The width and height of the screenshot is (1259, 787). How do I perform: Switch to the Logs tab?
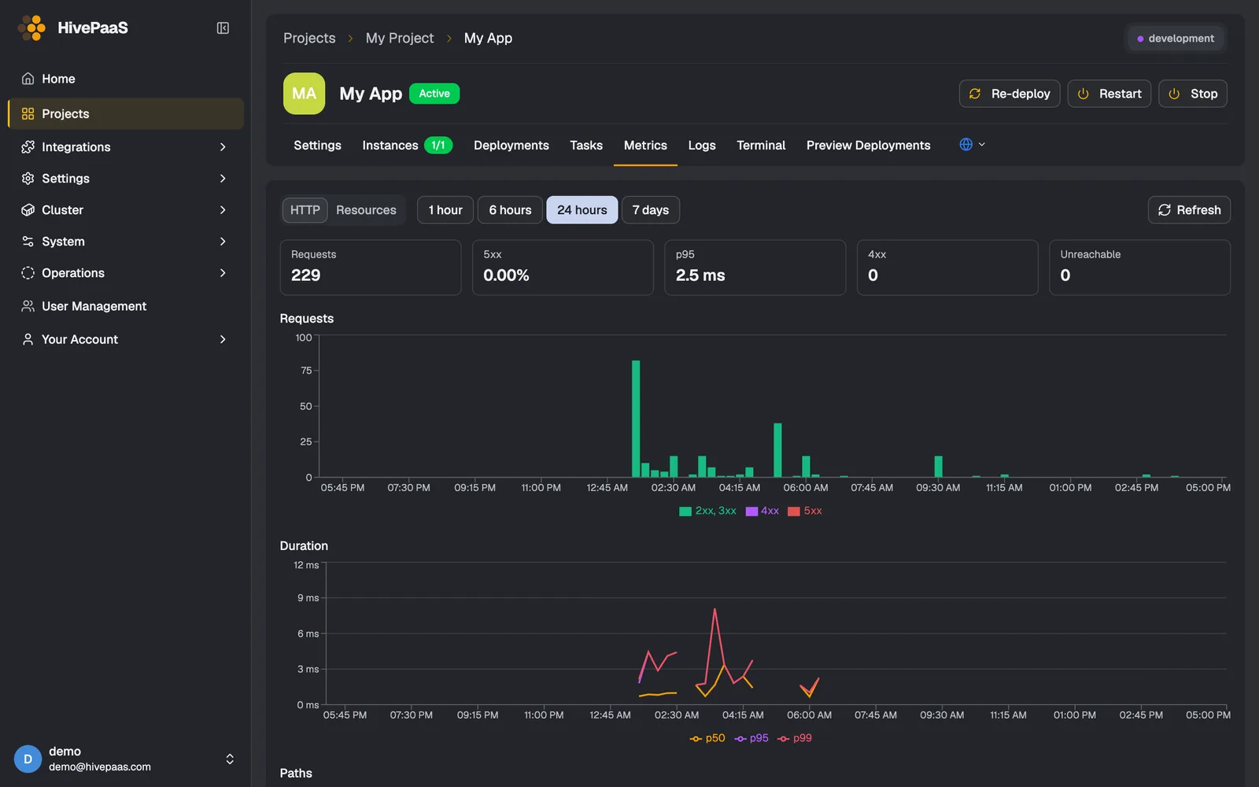coord(702,146)
